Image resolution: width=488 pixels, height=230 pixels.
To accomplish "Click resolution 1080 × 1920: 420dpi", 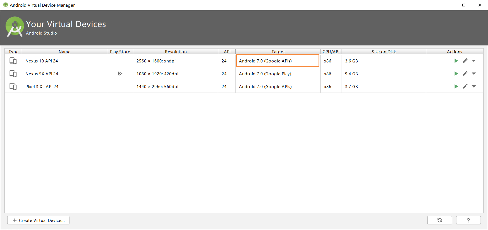I will click(176, 74).
